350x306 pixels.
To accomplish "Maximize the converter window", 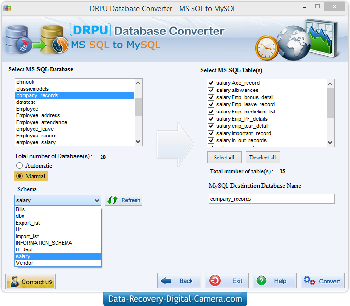I will pyautogui.click(x=317, y=7).
